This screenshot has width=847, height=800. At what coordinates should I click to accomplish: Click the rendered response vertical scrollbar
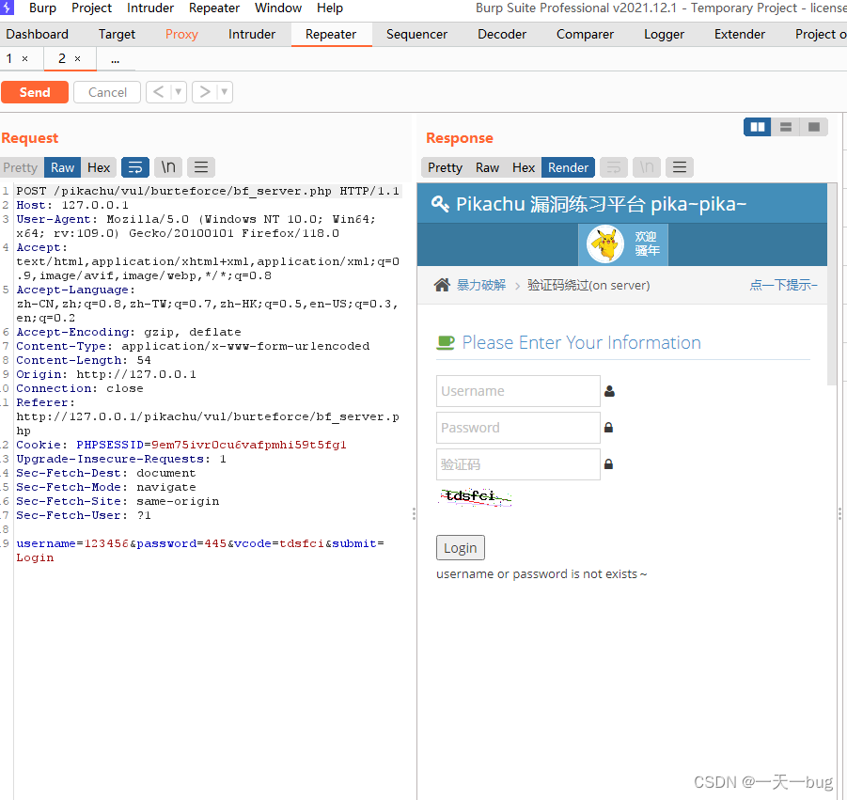(832, 284)
